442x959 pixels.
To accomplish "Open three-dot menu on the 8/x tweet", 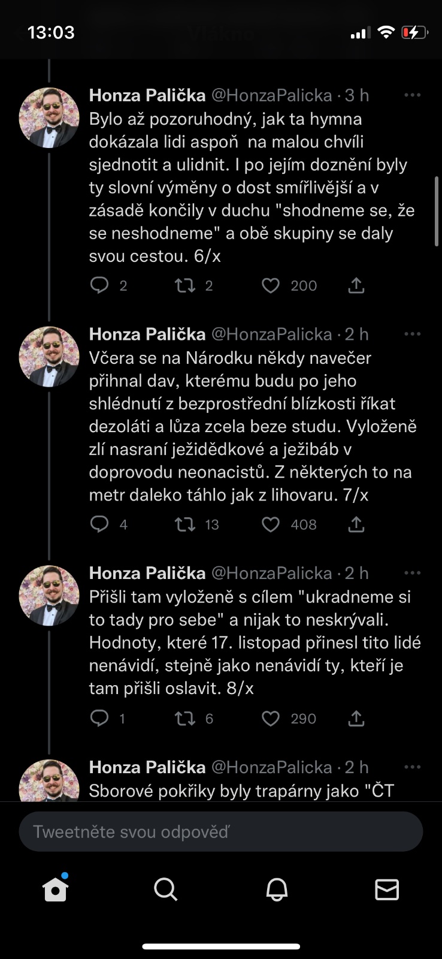I will [x=412, y=574].
